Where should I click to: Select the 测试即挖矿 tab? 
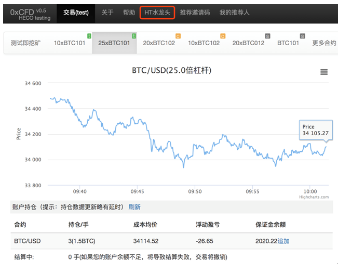tap(25, 43)
